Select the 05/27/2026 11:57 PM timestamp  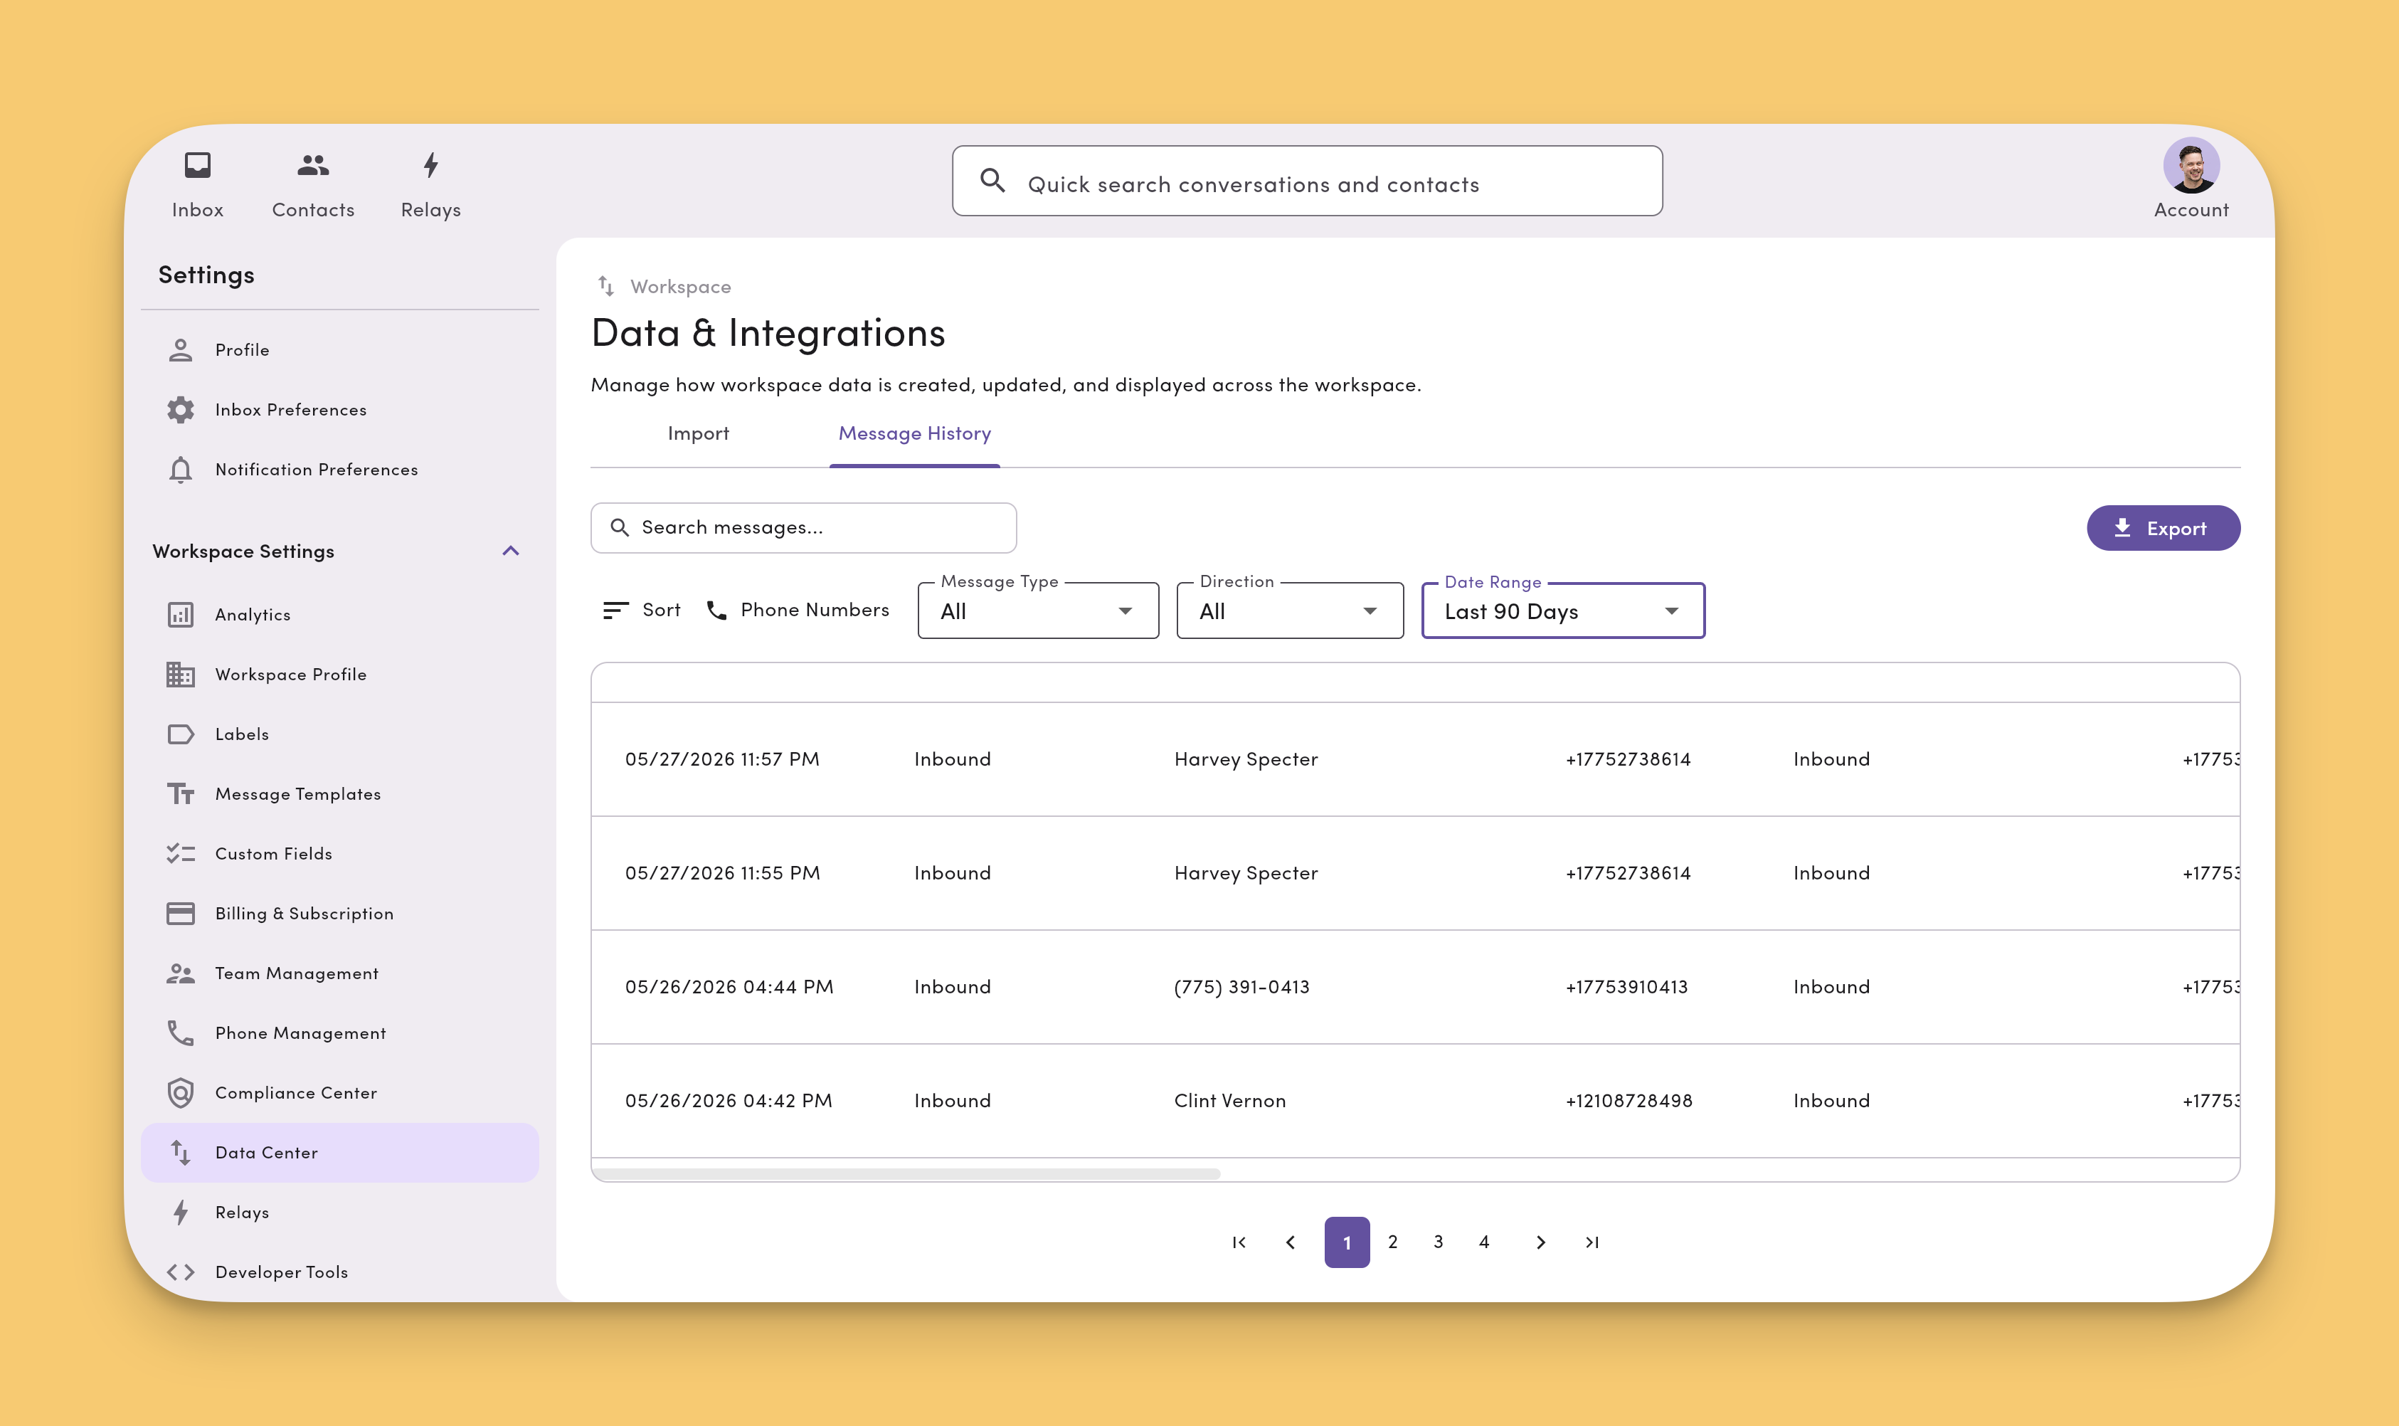coord(723,759)
